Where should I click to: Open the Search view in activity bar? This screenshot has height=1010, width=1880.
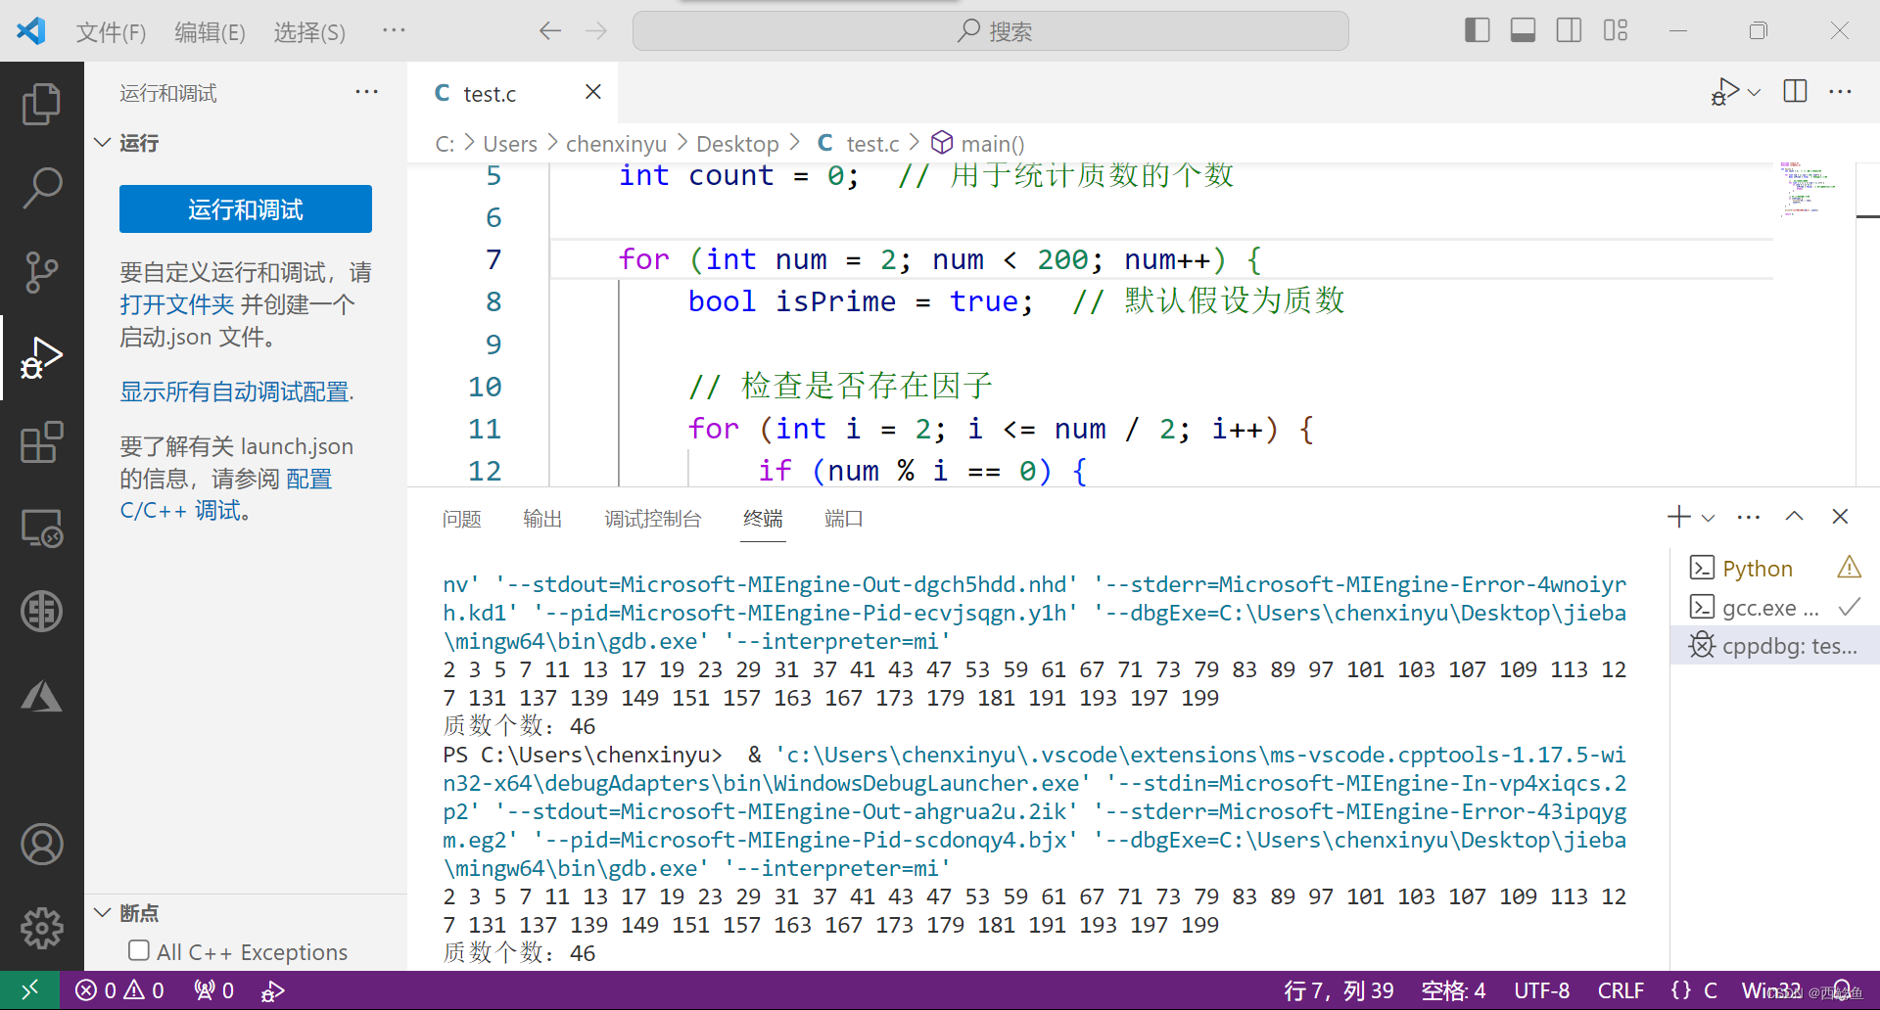[x=41, y=188]
